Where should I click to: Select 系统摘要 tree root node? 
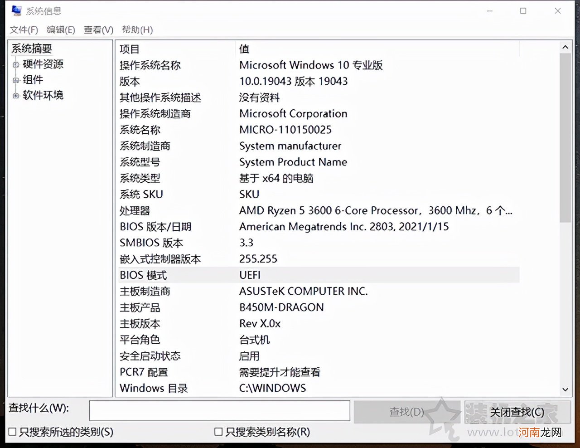pyautogui.click(x=32, y=49)
